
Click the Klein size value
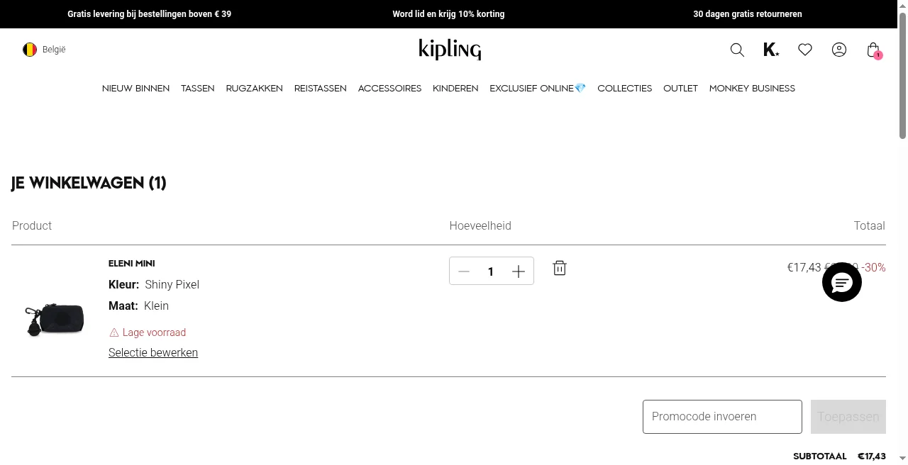[x=156, y=306]
